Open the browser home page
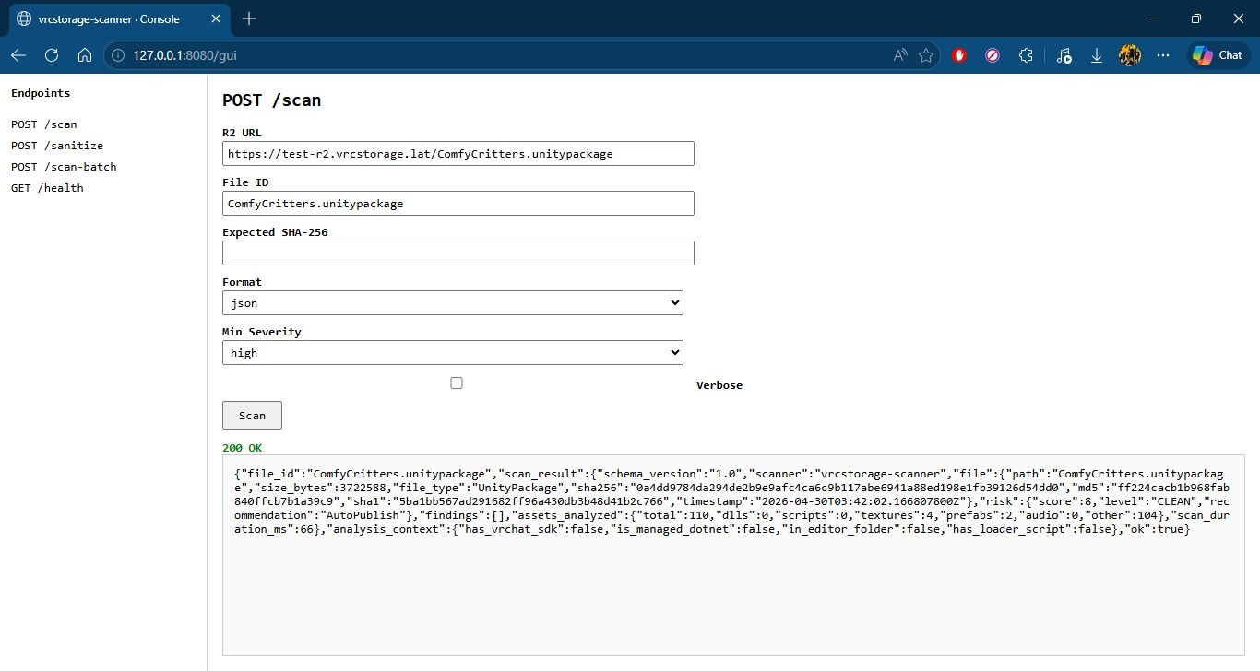1260x671 pixels. tap(84, 55)
